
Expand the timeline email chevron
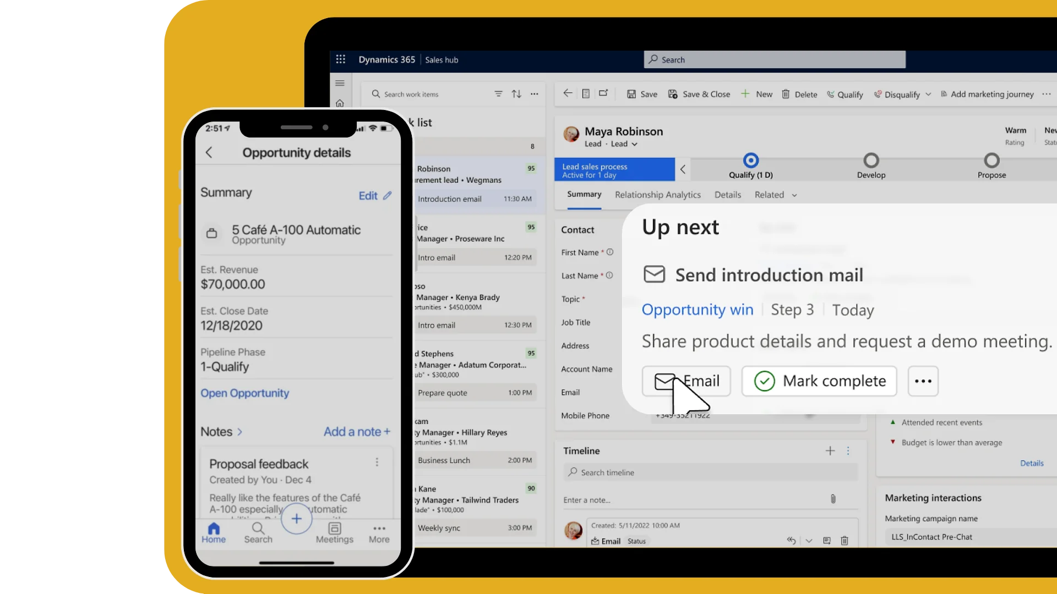point(809,541)
